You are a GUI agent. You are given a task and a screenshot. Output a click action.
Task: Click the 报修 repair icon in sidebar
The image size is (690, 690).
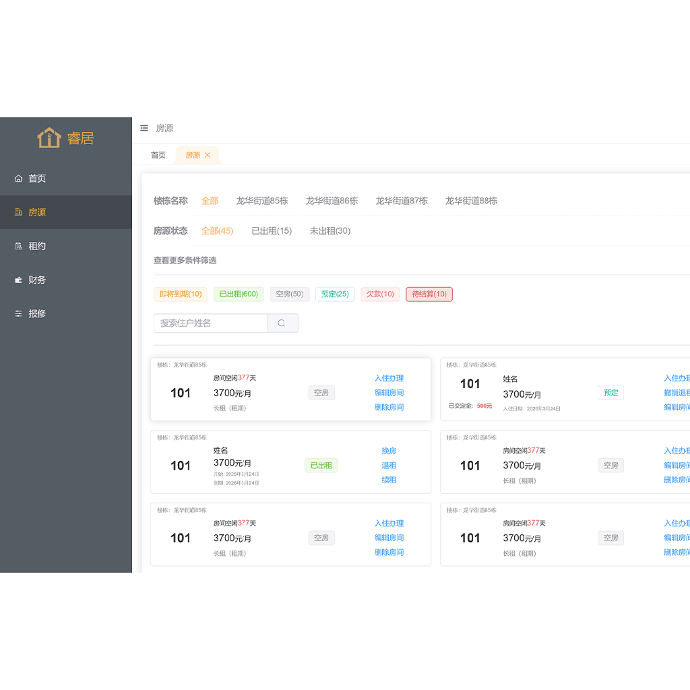pos(19,313)
